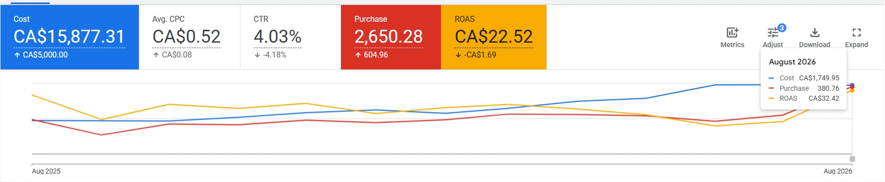Click the Cost change CA$5,000.00
The width and height of the screenshot is (885, 182).
pos(45,55)
